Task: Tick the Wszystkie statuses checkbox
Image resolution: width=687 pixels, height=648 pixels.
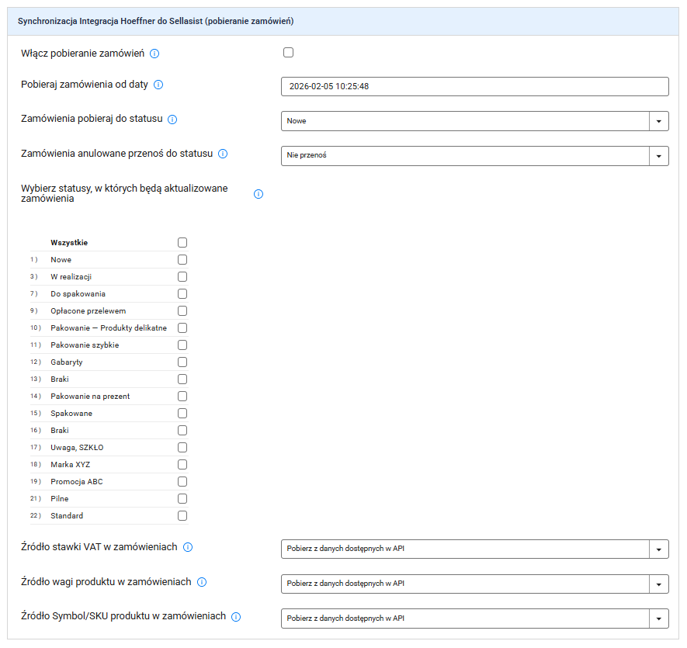Action: pos(182,242)
